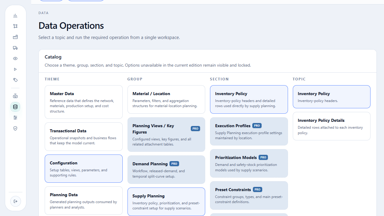Open the delivery truck icon in sidebar

coord(15,48)
